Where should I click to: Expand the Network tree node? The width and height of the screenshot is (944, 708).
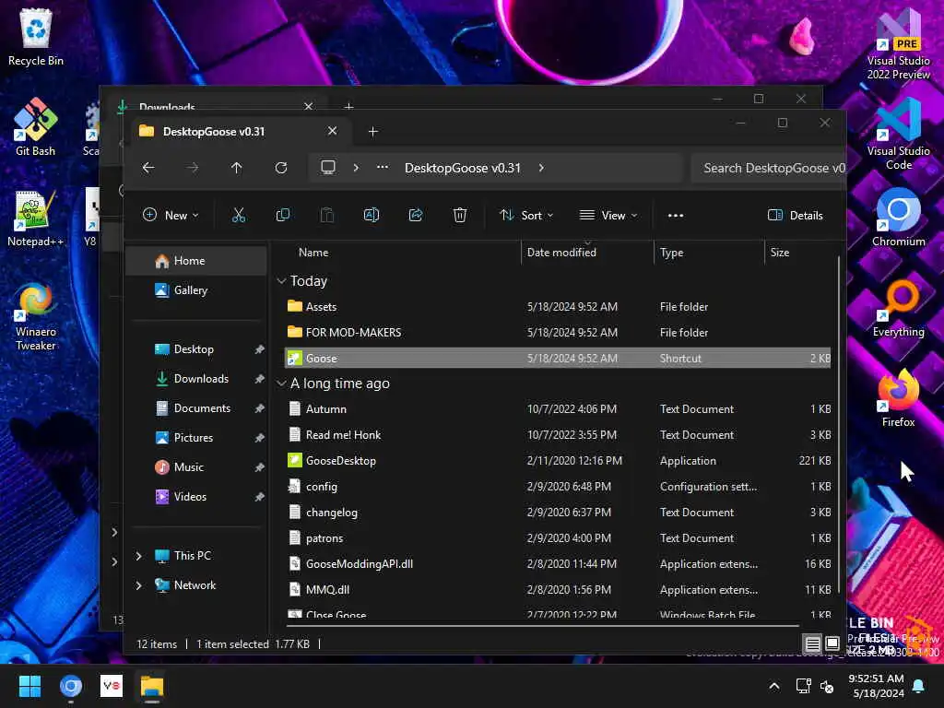[139, 585]
